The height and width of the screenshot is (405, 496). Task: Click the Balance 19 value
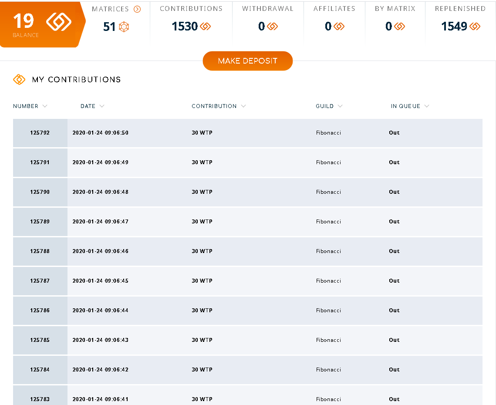click(24, 21)
